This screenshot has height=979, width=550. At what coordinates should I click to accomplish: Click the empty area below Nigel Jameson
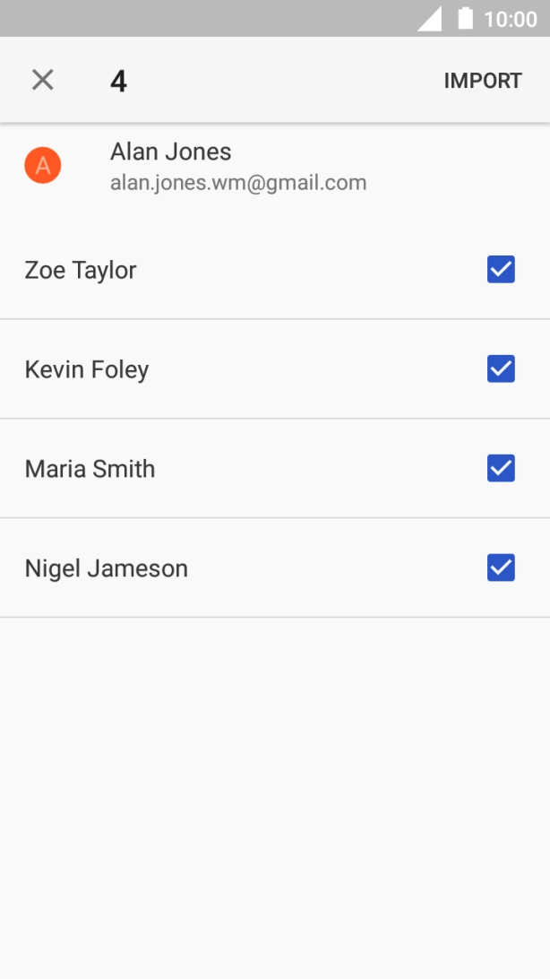275,789
